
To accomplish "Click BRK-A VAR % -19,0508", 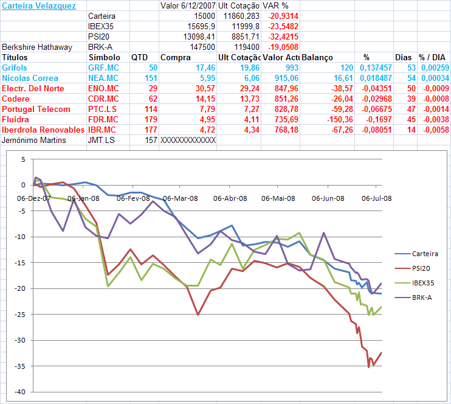I will (x=280, y=47).
